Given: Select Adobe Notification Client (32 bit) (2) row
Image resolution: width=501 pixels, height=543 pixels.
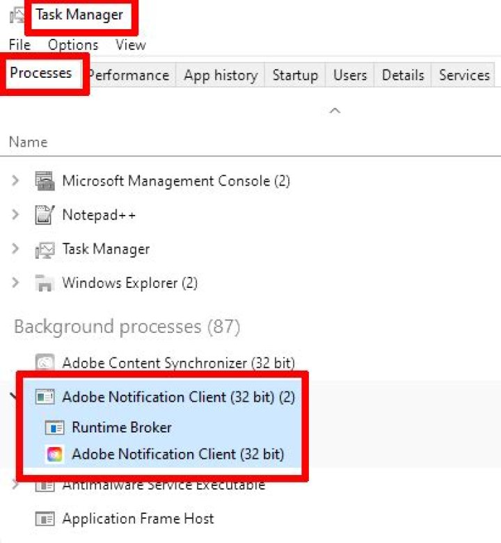Looking at the screenshot, I should click(x=250, y=397).
